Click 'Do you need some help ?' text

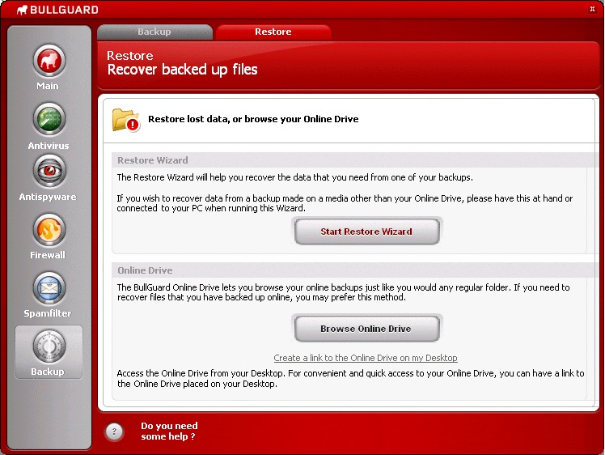point(169,431)
